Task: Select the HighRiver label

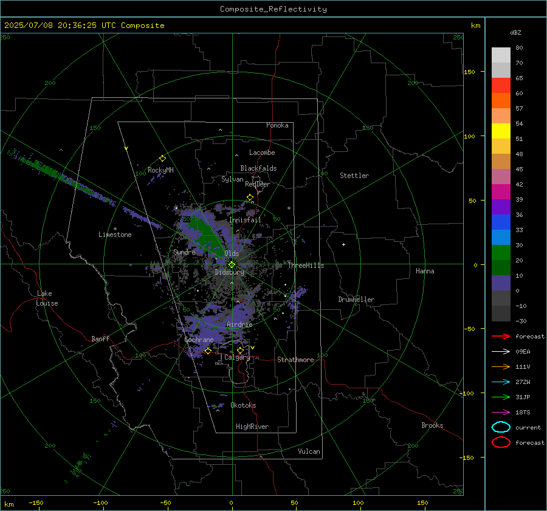Action: click(x=252, y=427)
